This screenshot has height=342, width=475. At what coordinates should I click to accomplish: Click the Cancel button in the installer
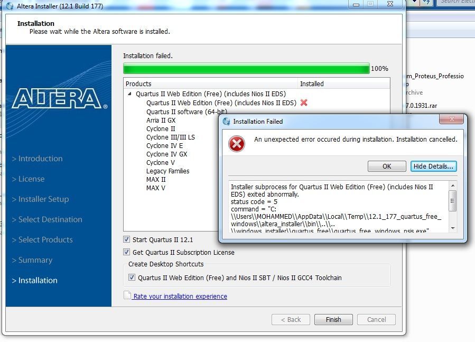click(377, 320)
